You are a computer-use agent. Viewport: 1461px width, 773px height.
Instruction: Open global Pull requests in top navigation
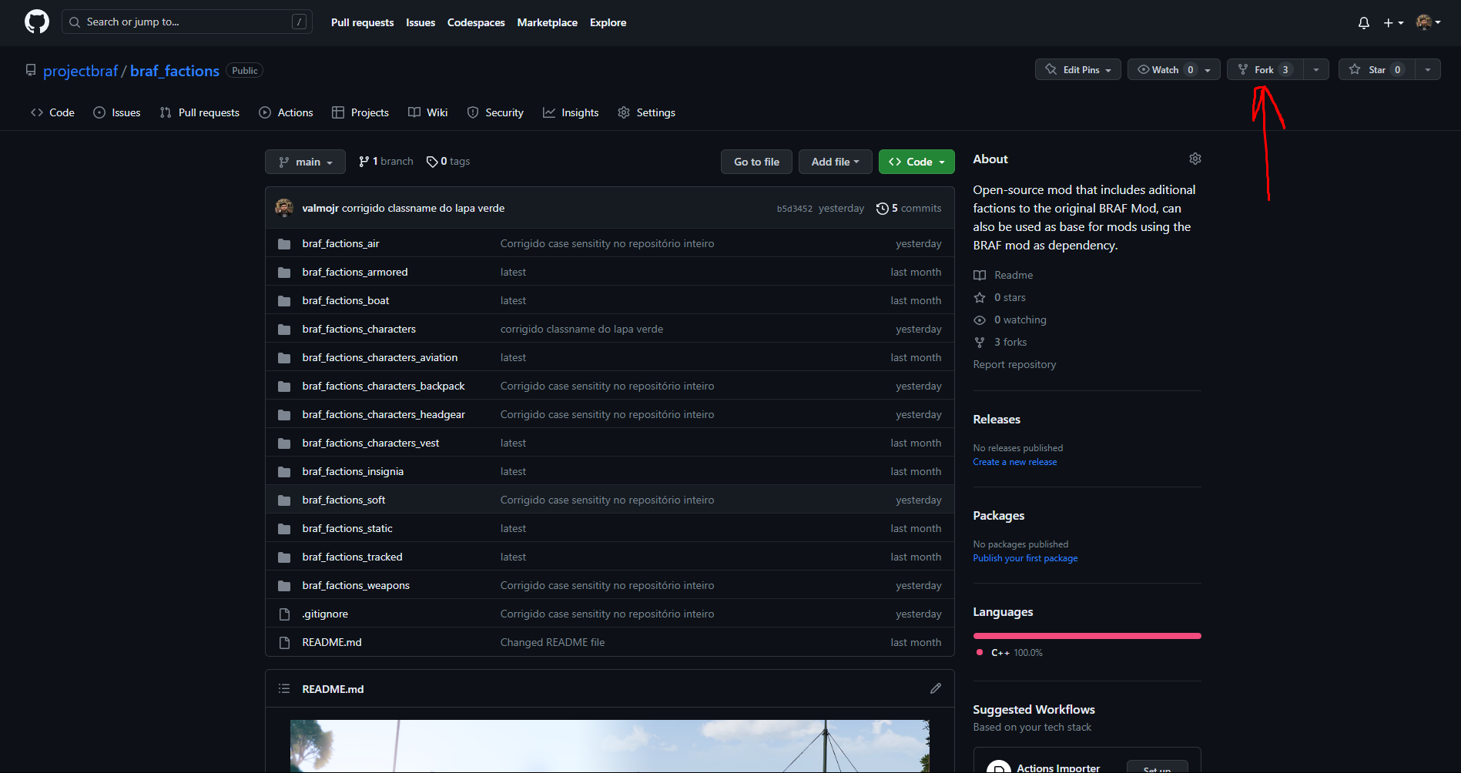tap(362, 22)
